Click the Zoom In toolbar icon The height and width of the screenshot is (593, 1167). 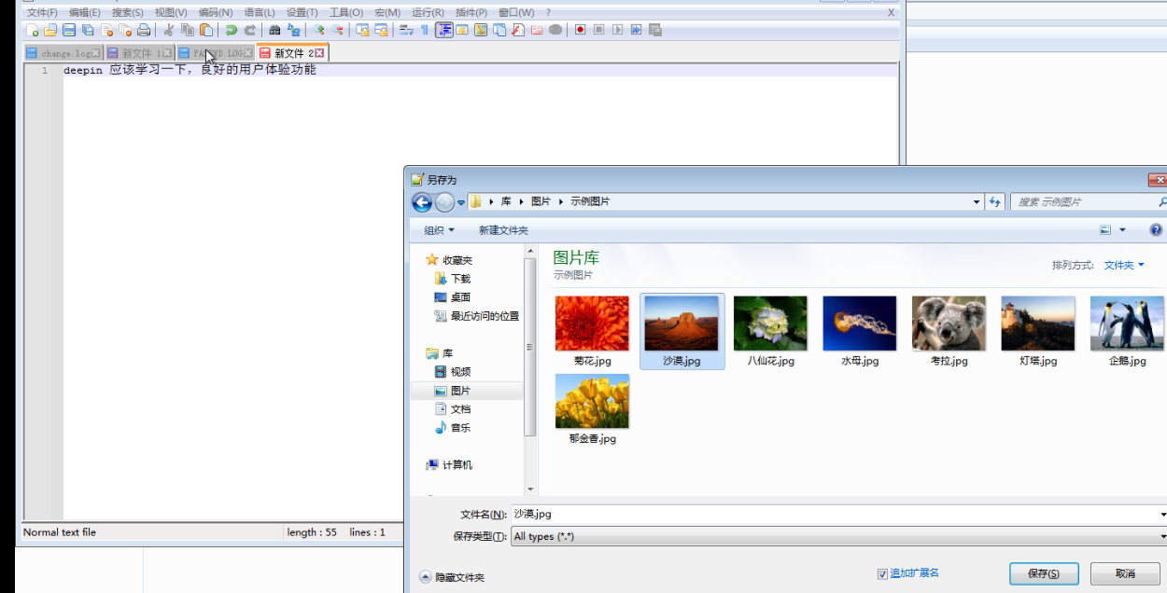(x=319, y=30)
